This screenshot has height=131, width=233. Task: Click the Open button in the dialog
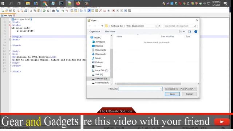coord(172,94)
